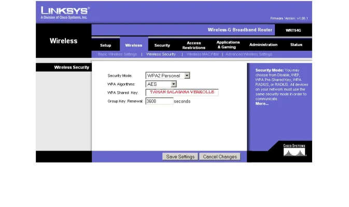349x207 pixels.
Task: Go to the Security tab
Action: tap(162, 45)
